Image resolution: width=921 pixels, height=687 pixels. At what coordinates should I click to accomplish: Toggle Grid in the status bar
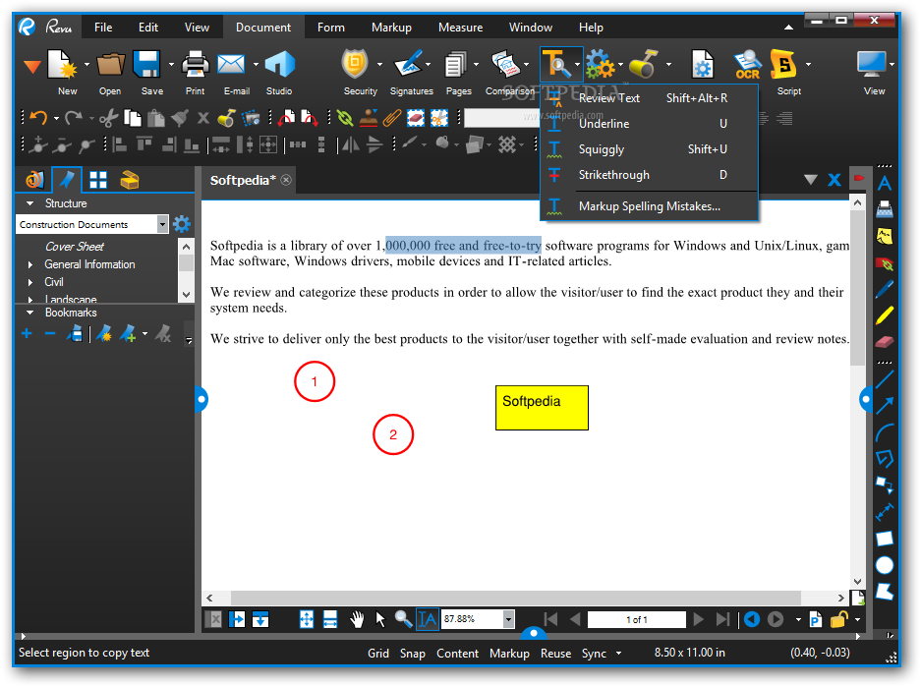coord(378,653)
